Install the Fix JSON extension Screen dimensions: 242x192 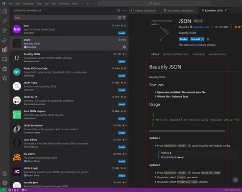122,161
